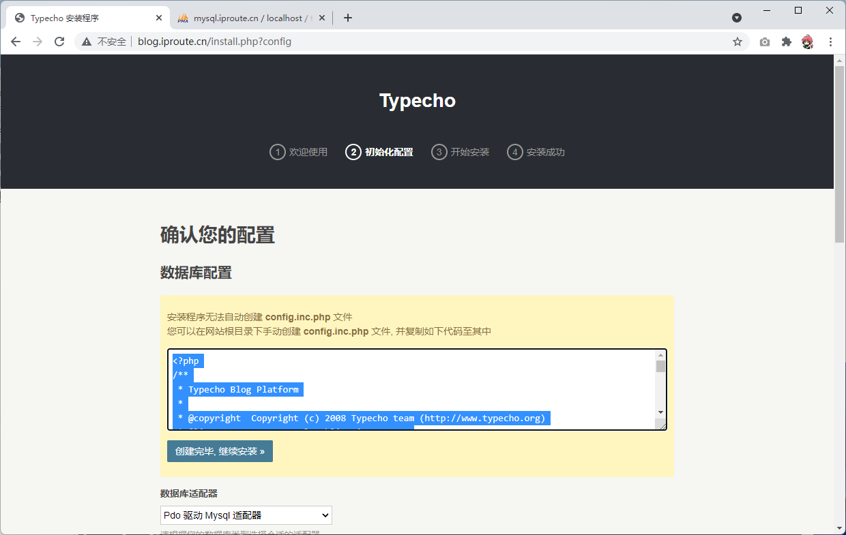This screenshot has width=846, height=535.
Task: Open the Chrome three-dot menu
Action: point(830,42)
